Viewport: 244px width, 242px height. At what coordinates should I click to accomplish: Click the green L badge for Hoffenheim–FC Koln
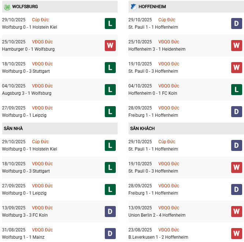(236, 90)
